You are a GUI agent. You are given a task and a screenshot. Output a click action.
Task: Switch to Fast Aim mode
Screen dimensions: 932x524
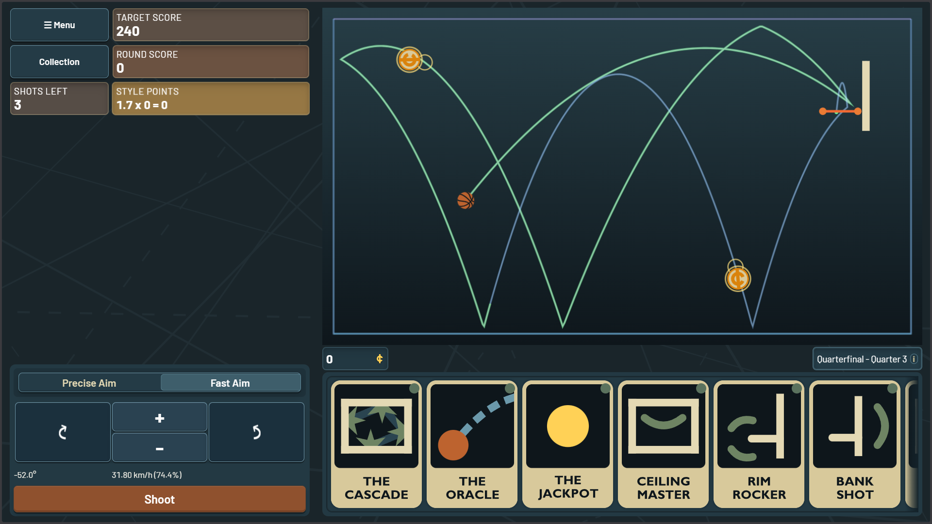231,383
